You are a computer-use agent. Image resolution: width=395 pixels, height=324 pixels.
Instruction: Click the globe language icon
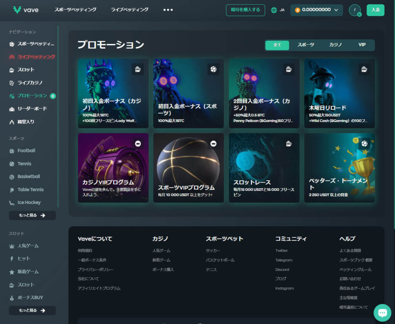pyautogui.click(x=274, y=10)
